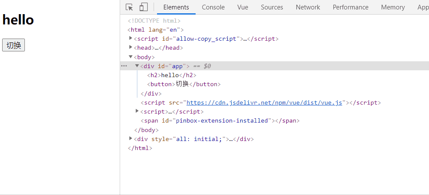Image resolution: width=429 pixels, height=195 pixels.
Task: Select the closing </body> tag line
Action: coord(146,130)
